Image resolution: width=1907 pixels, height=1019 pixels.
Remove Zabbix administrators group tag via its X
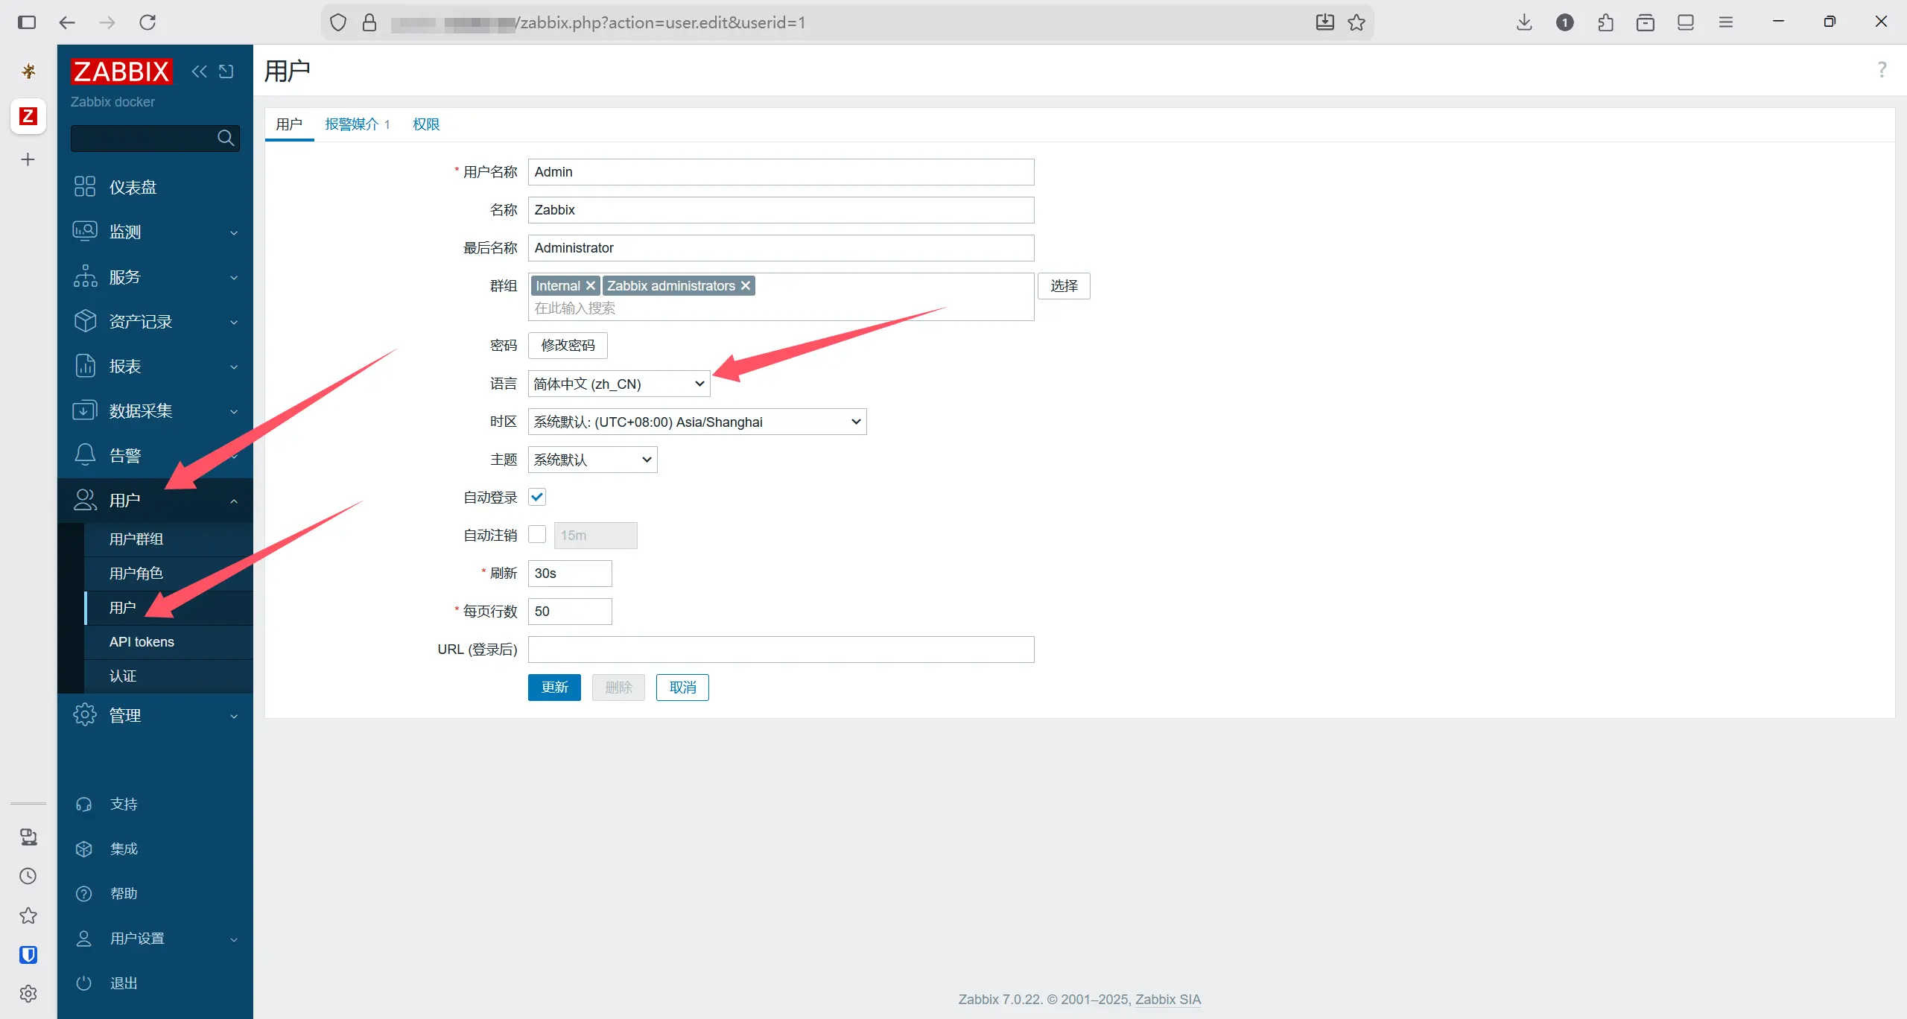pos(746,286)
